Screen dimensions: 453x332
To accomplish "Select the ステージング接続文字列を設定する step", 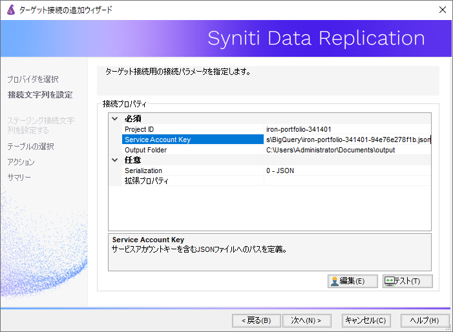I will [41, 125].
